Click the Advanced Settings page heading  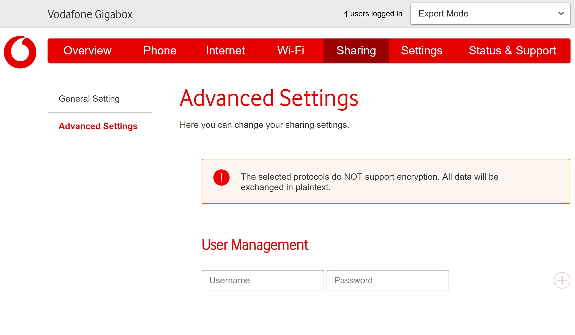tap(269, 99)
